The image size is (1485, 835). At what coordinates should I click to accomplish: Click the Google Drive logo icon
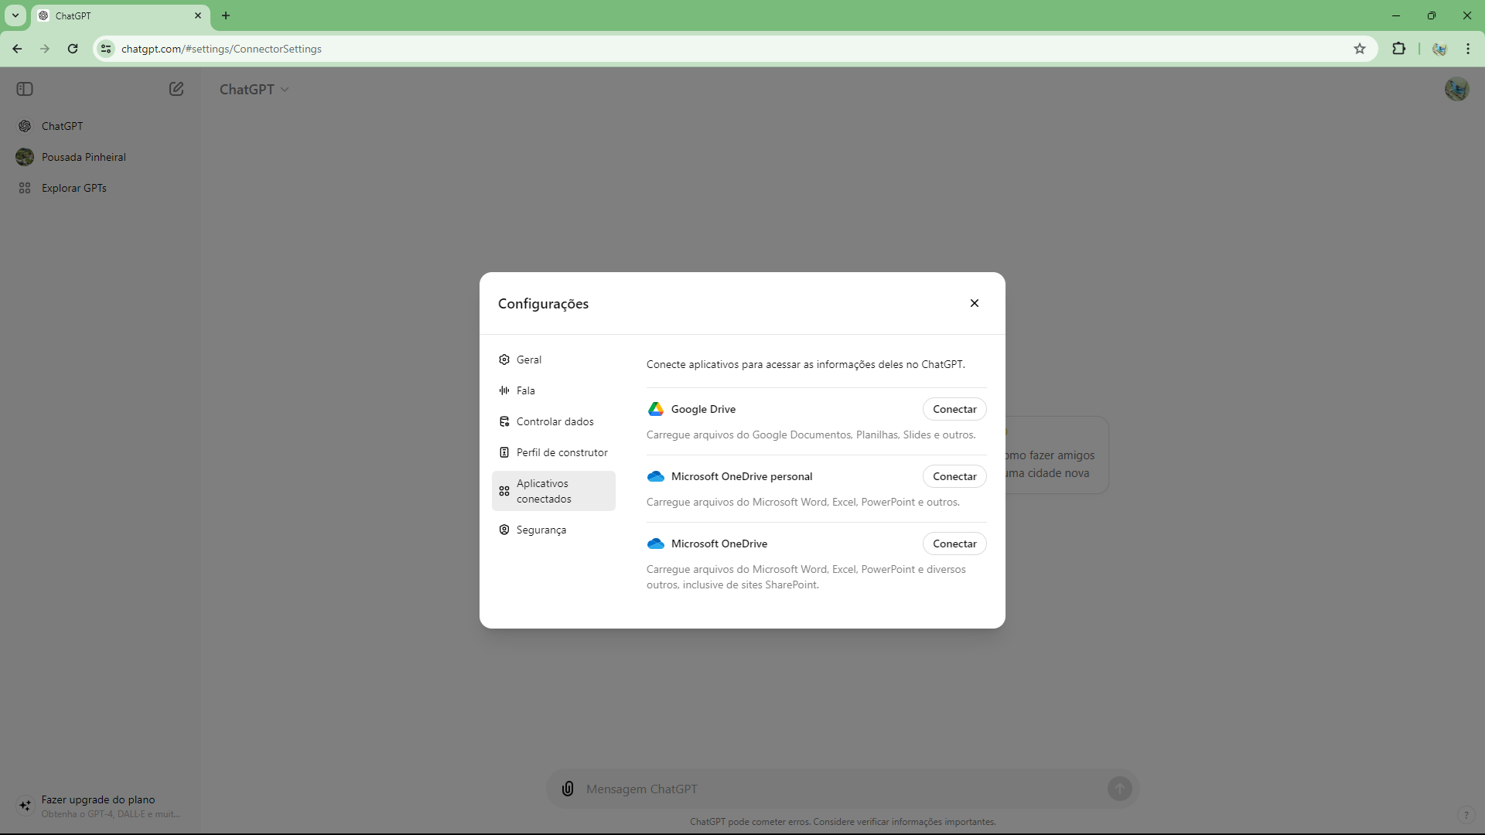(656, 409)
